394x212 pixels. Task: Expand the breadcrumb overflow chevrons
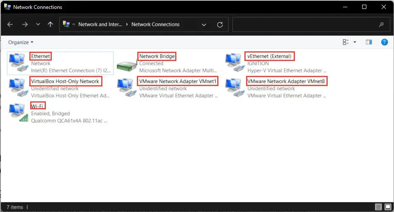click(74, 24)
